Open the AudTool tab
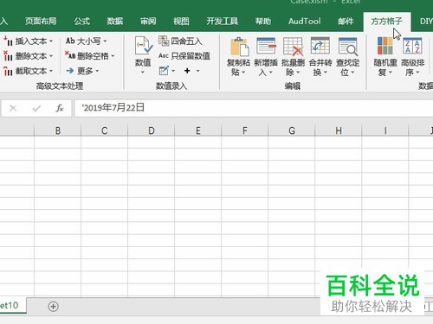This screenshot has width=433, height=324. 304,22
